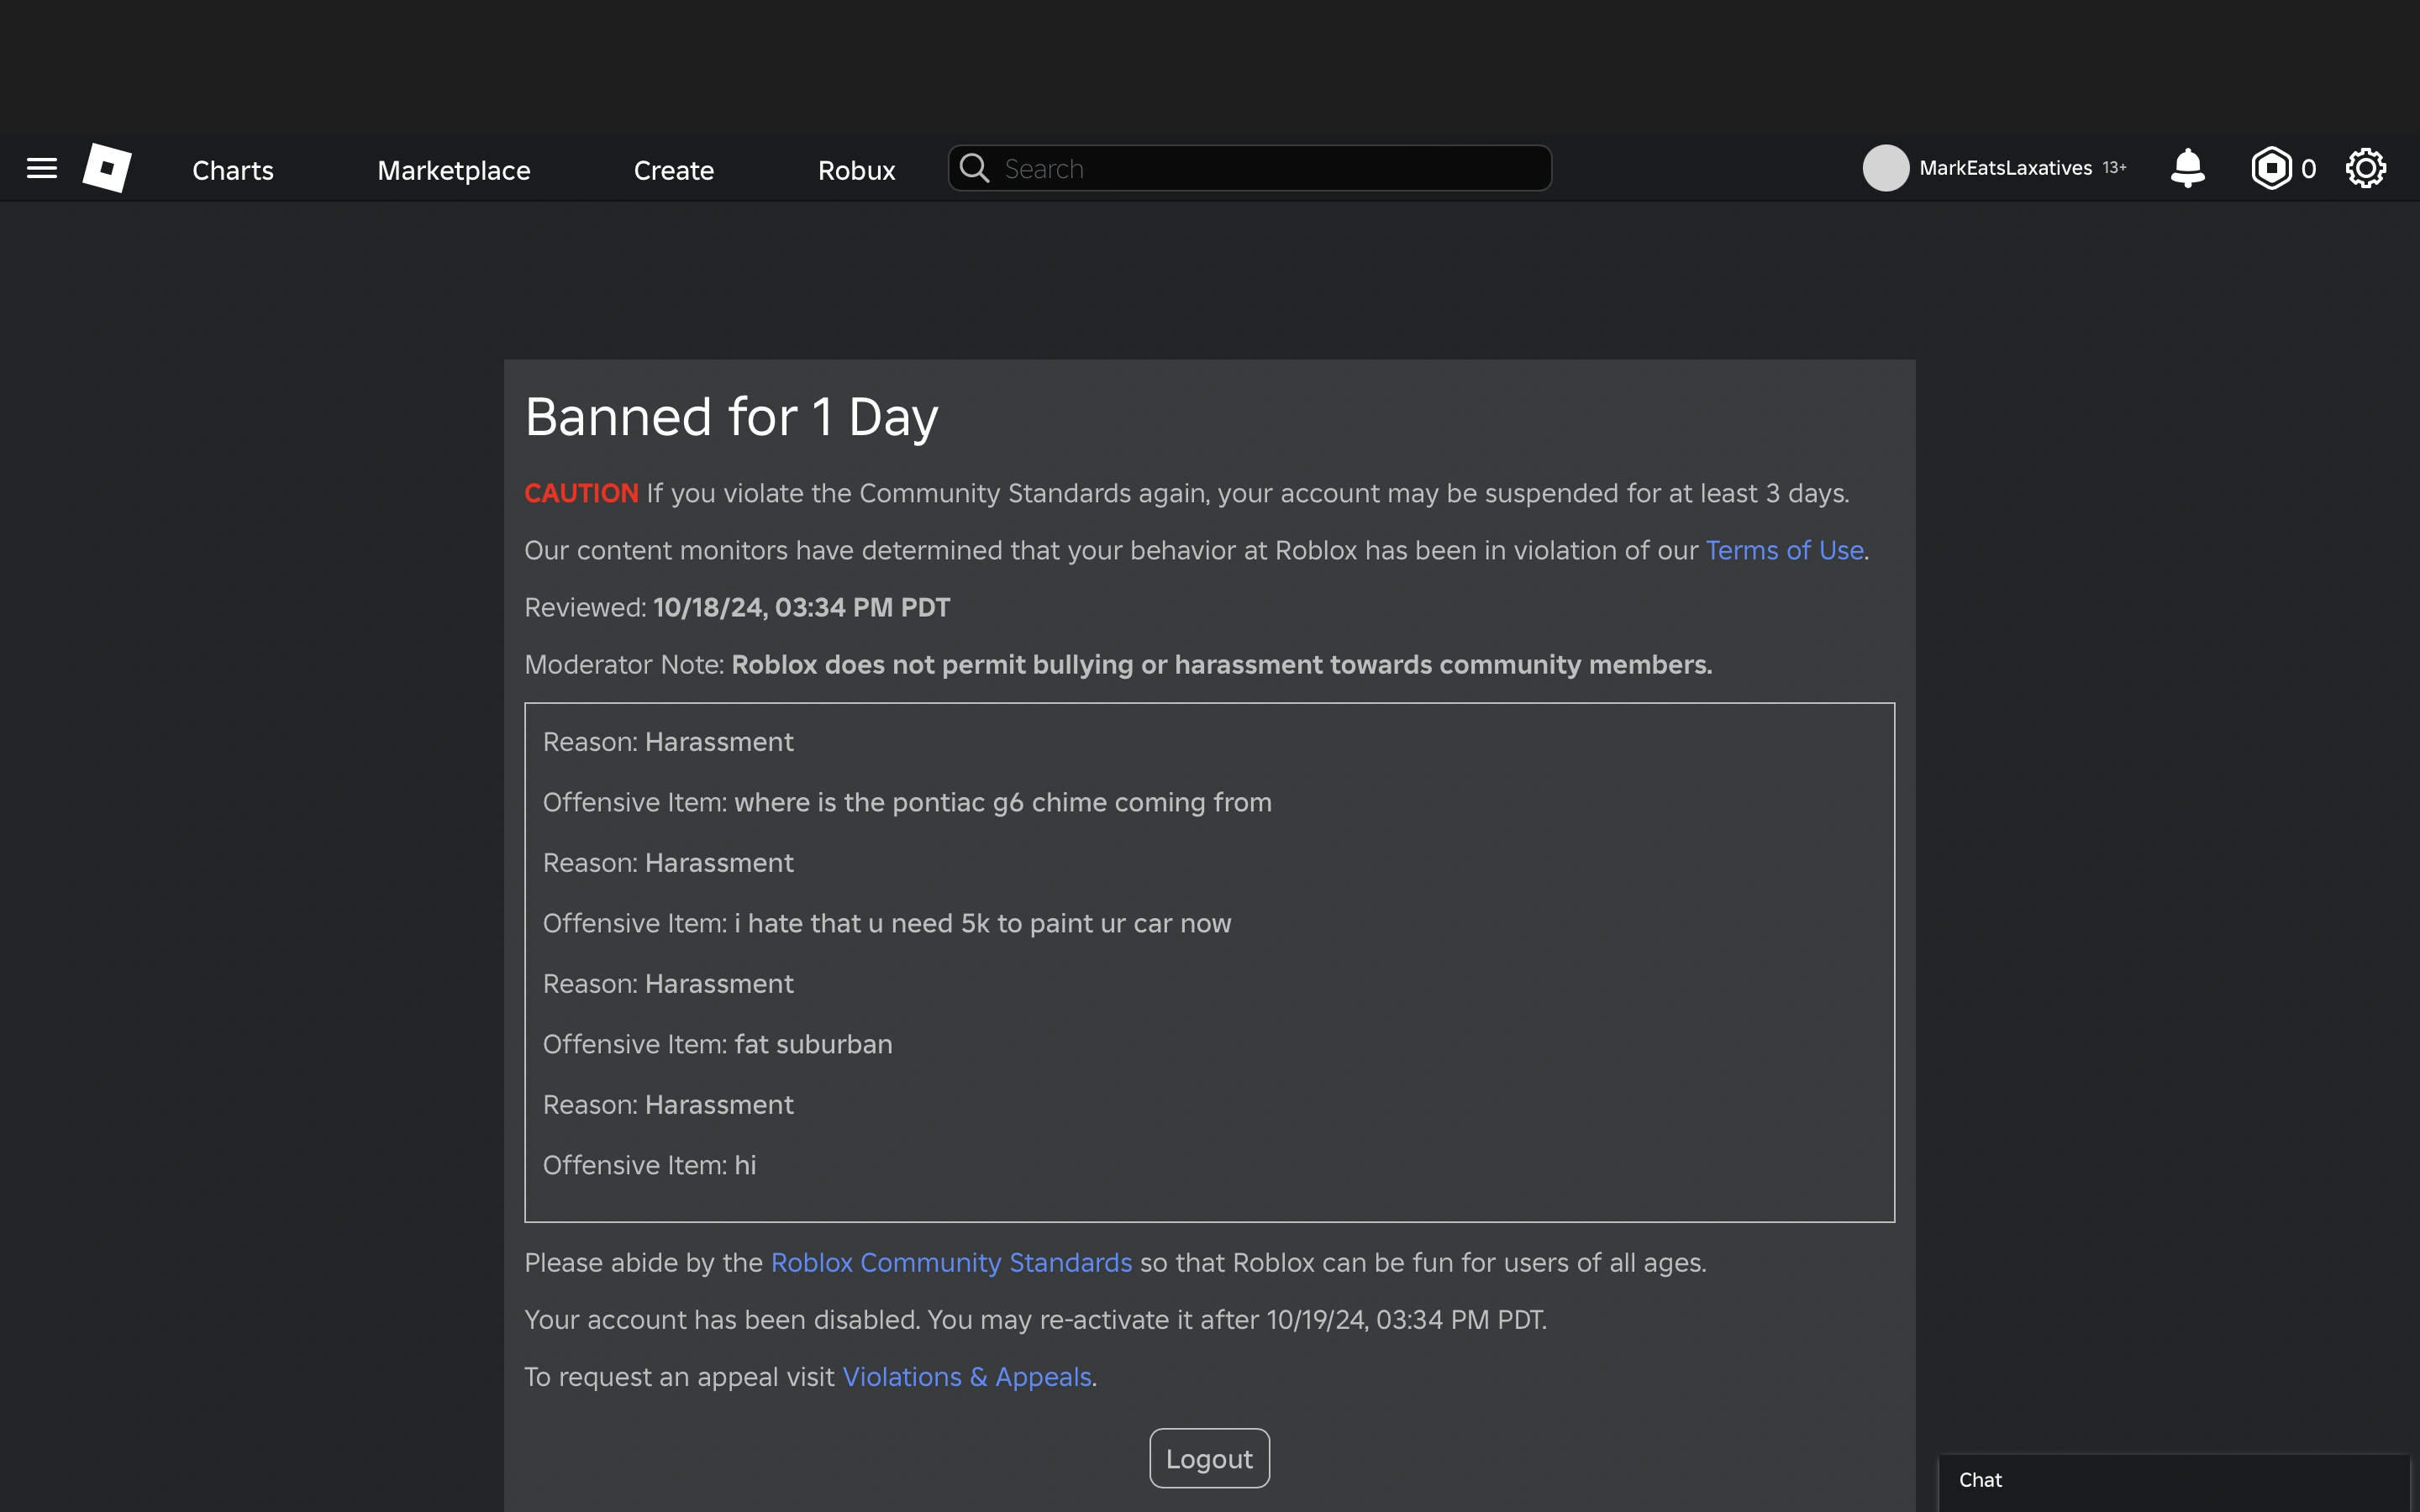Switch to the Charts section
Viewport: 2420px width, 1512px height.
pos(232,170)
